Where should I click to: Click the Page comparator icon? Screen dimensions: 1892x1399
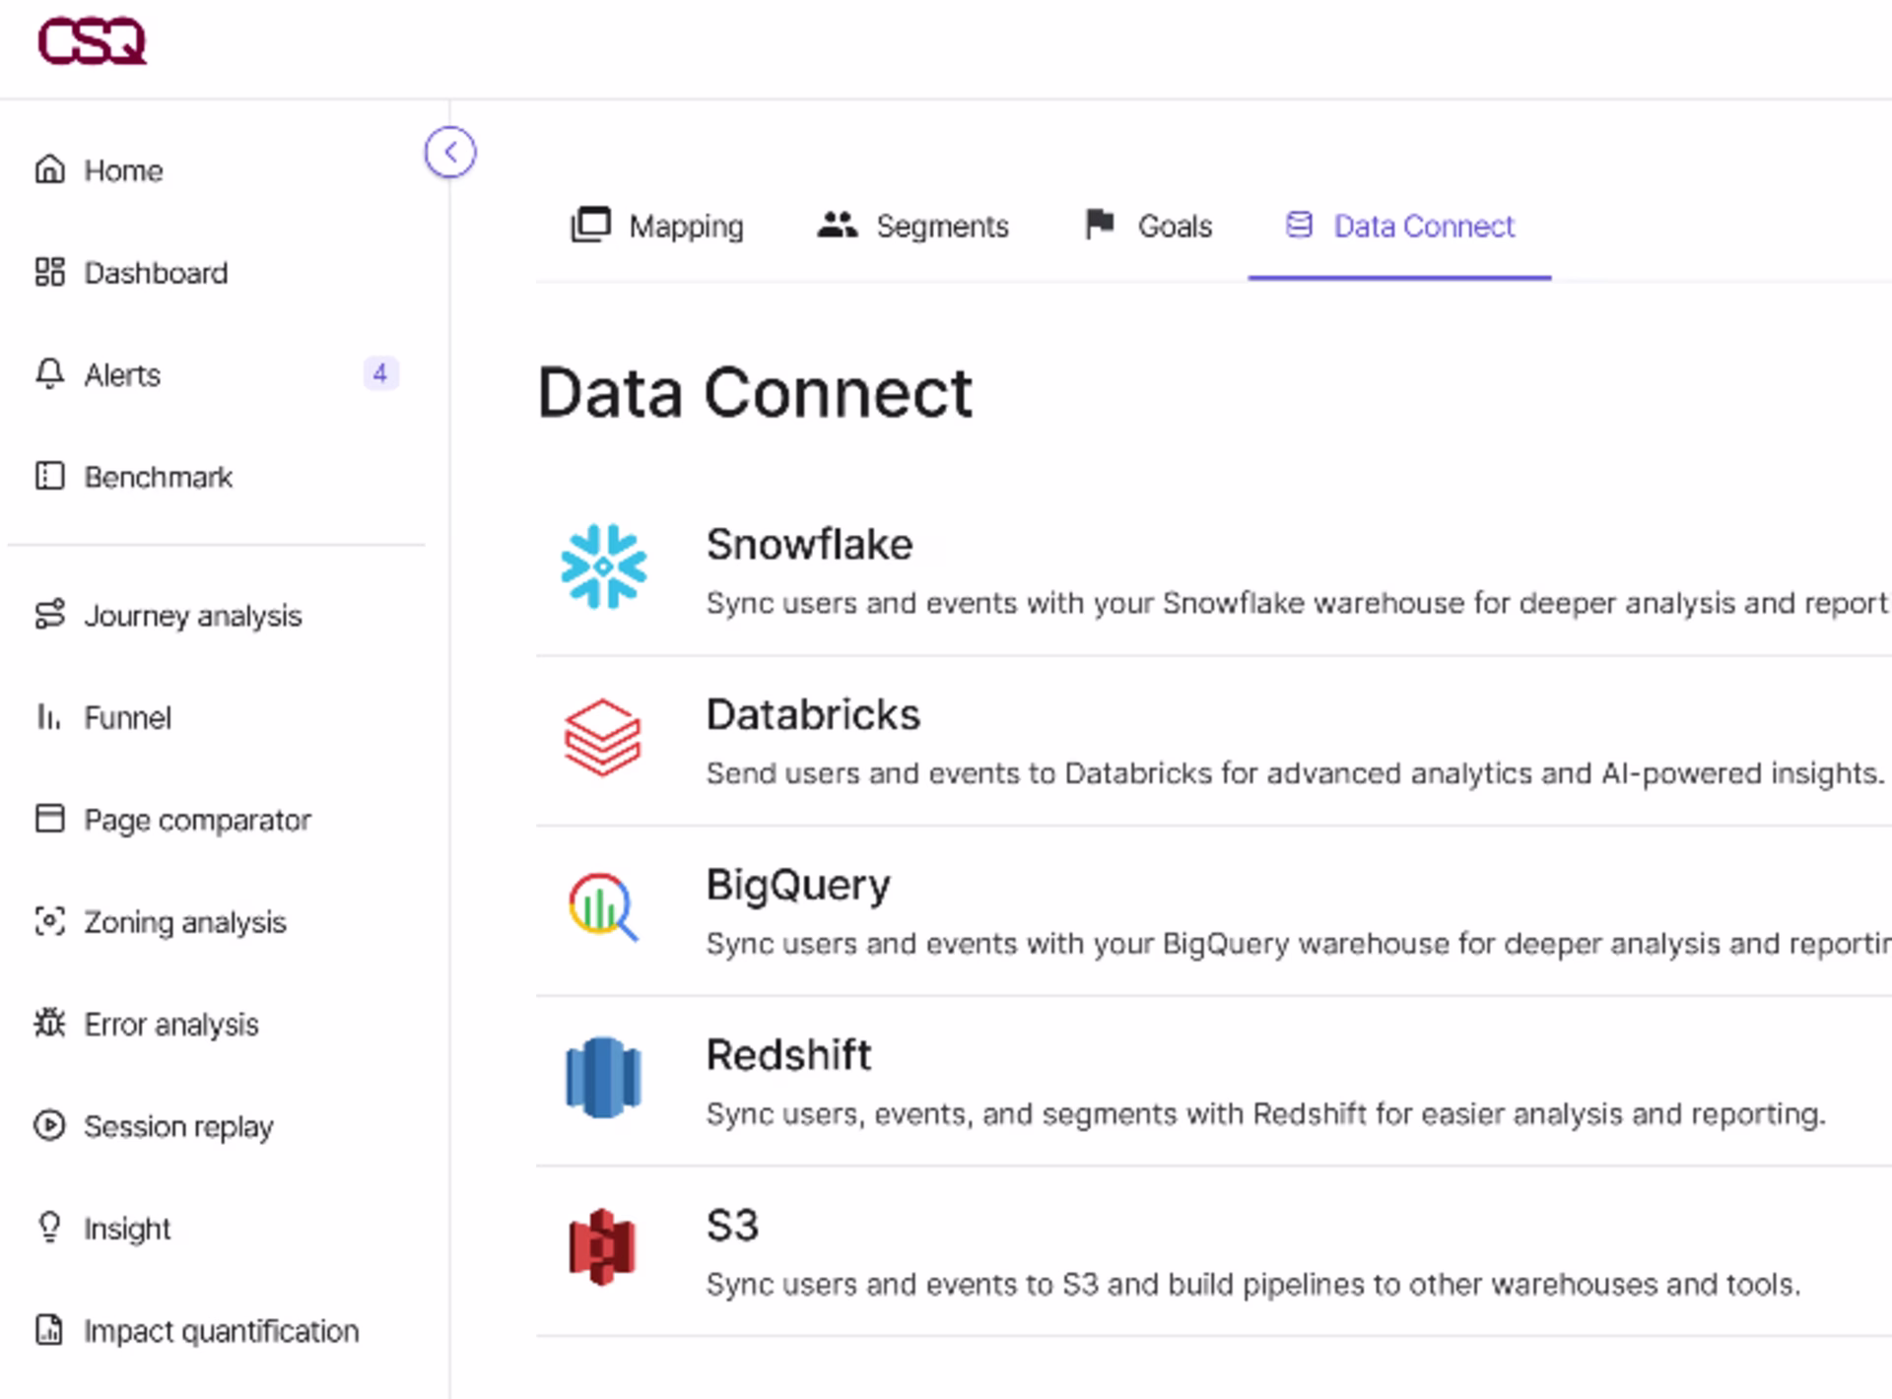pyautogui.click(x=49, y=819)
